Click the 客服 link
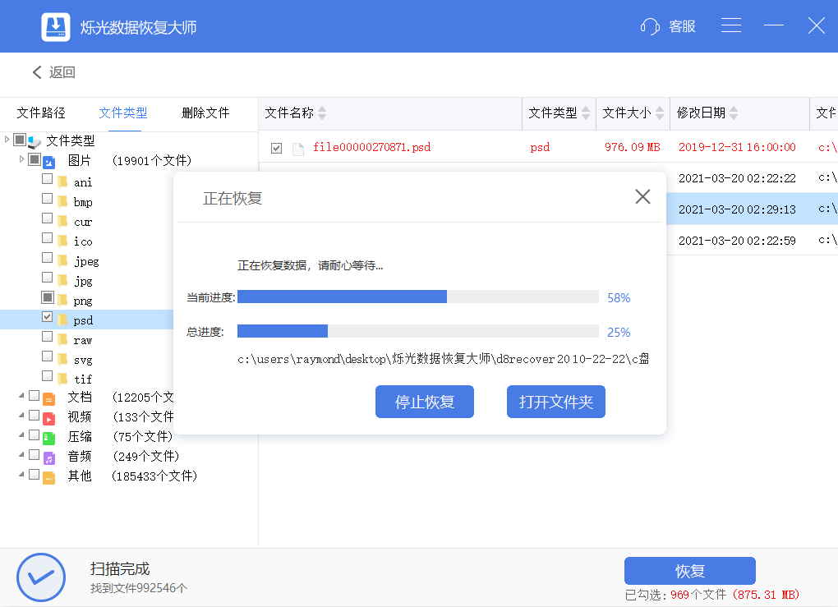 pos(682,26)
